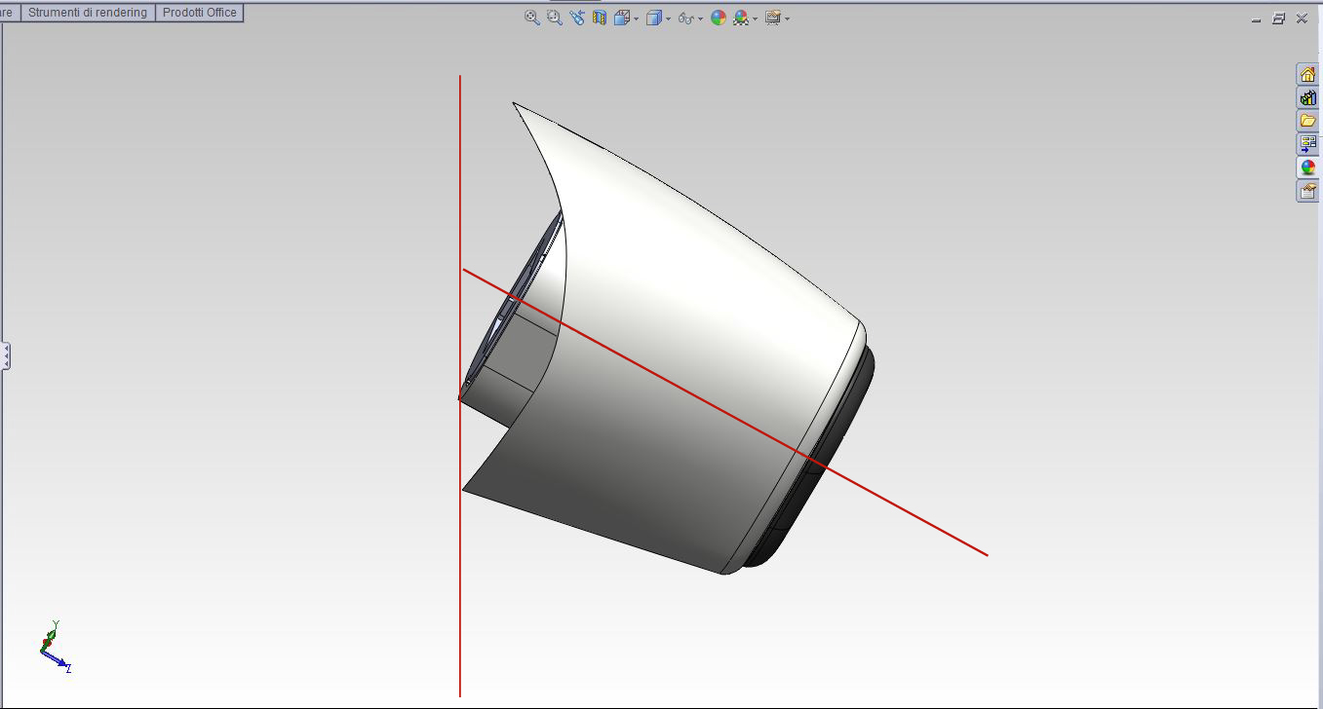This screenshot has height=709, width=1323.
Task: Open the Custom Properties task pane tab
Action: pos(1308,191)
